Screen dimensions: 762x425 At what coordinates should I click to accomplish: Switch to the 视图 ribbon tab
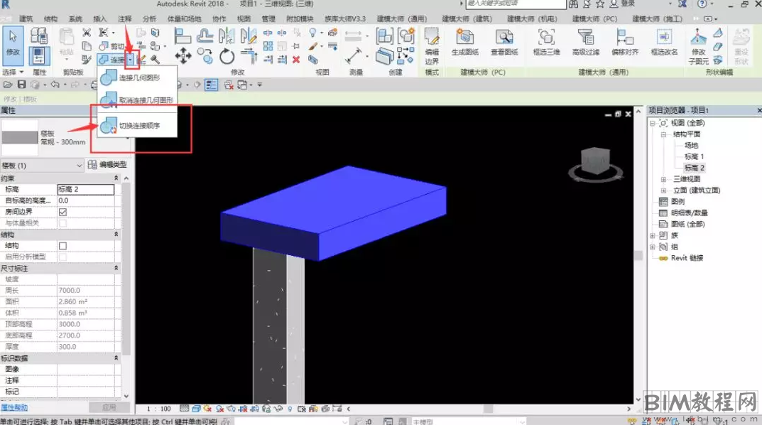click(244, 18)
